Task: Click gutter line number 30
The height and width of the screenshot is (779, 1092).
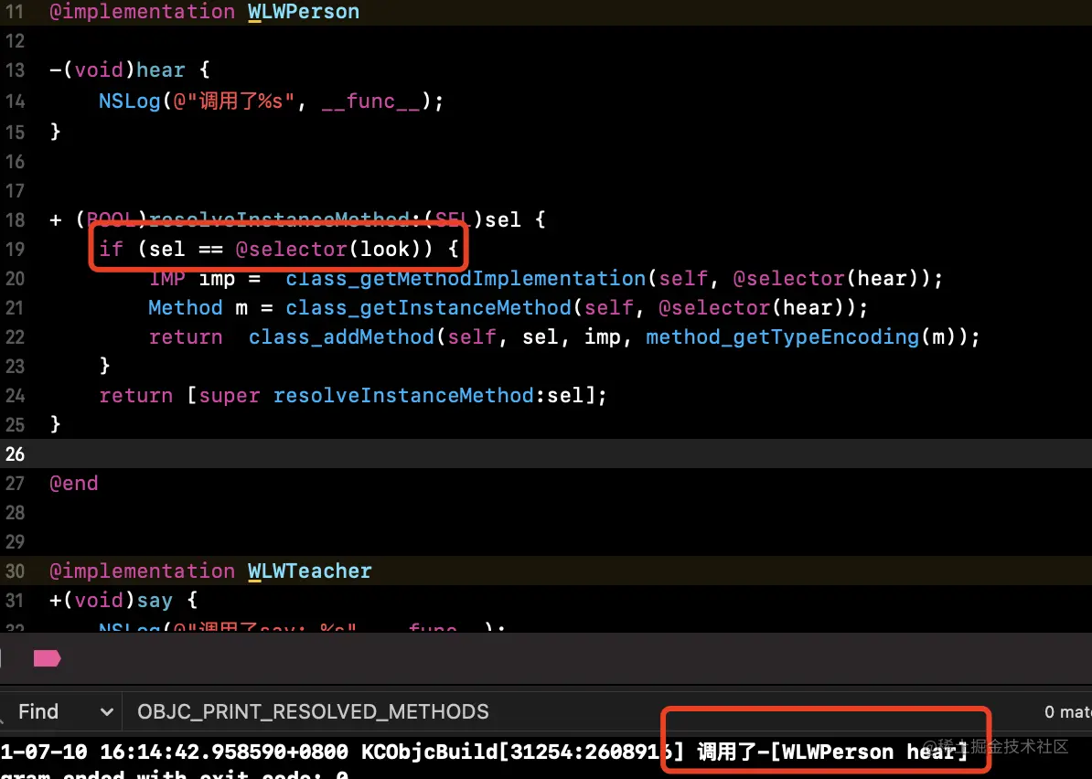Action: (15, 571)
